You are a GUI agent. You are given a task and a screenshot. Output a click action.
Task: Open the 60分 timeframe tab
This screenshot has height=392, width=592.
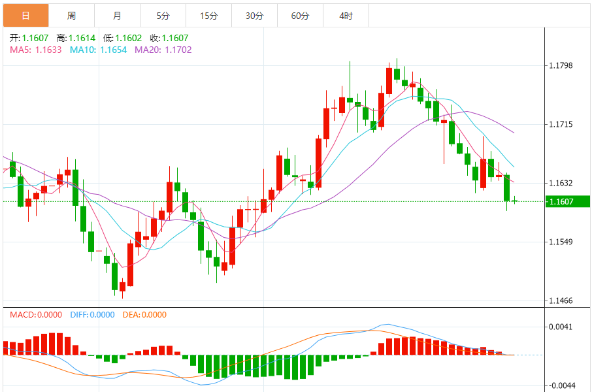[x=300, y=15]
